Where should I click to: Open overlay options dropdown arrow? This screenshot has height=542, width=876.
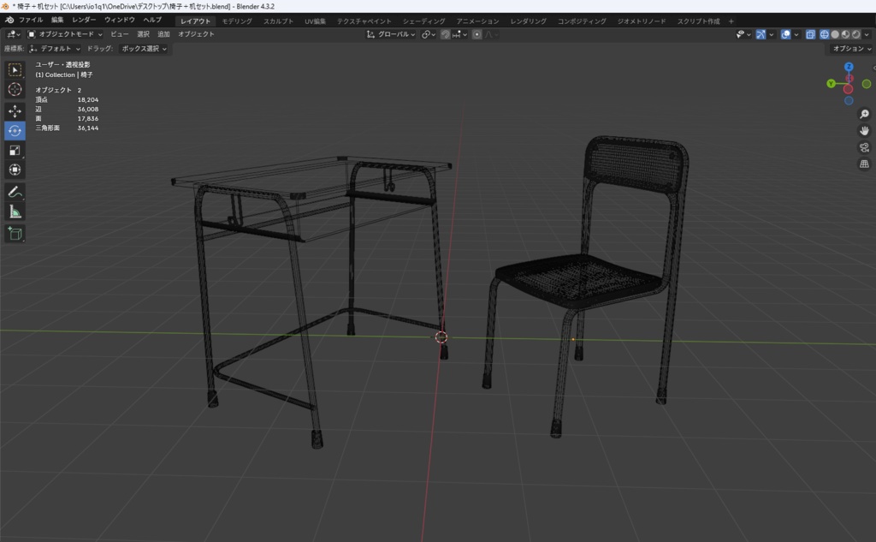click(x=796, y=34)
